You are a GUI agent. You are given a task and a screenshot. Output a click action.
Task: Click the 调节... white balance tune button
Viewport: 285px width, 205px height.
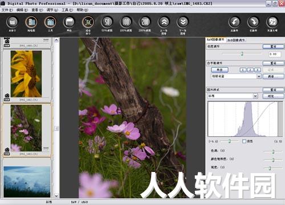click(273, 76)
